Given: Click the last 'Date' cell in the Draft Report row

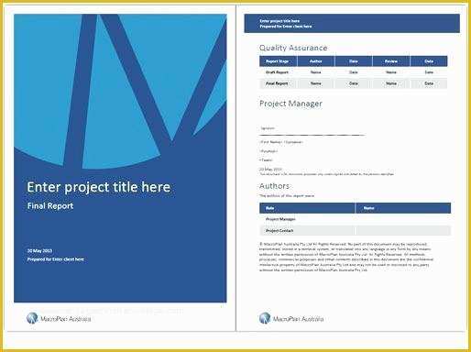Looking at the screenshot, I should [x=429, y=72].
